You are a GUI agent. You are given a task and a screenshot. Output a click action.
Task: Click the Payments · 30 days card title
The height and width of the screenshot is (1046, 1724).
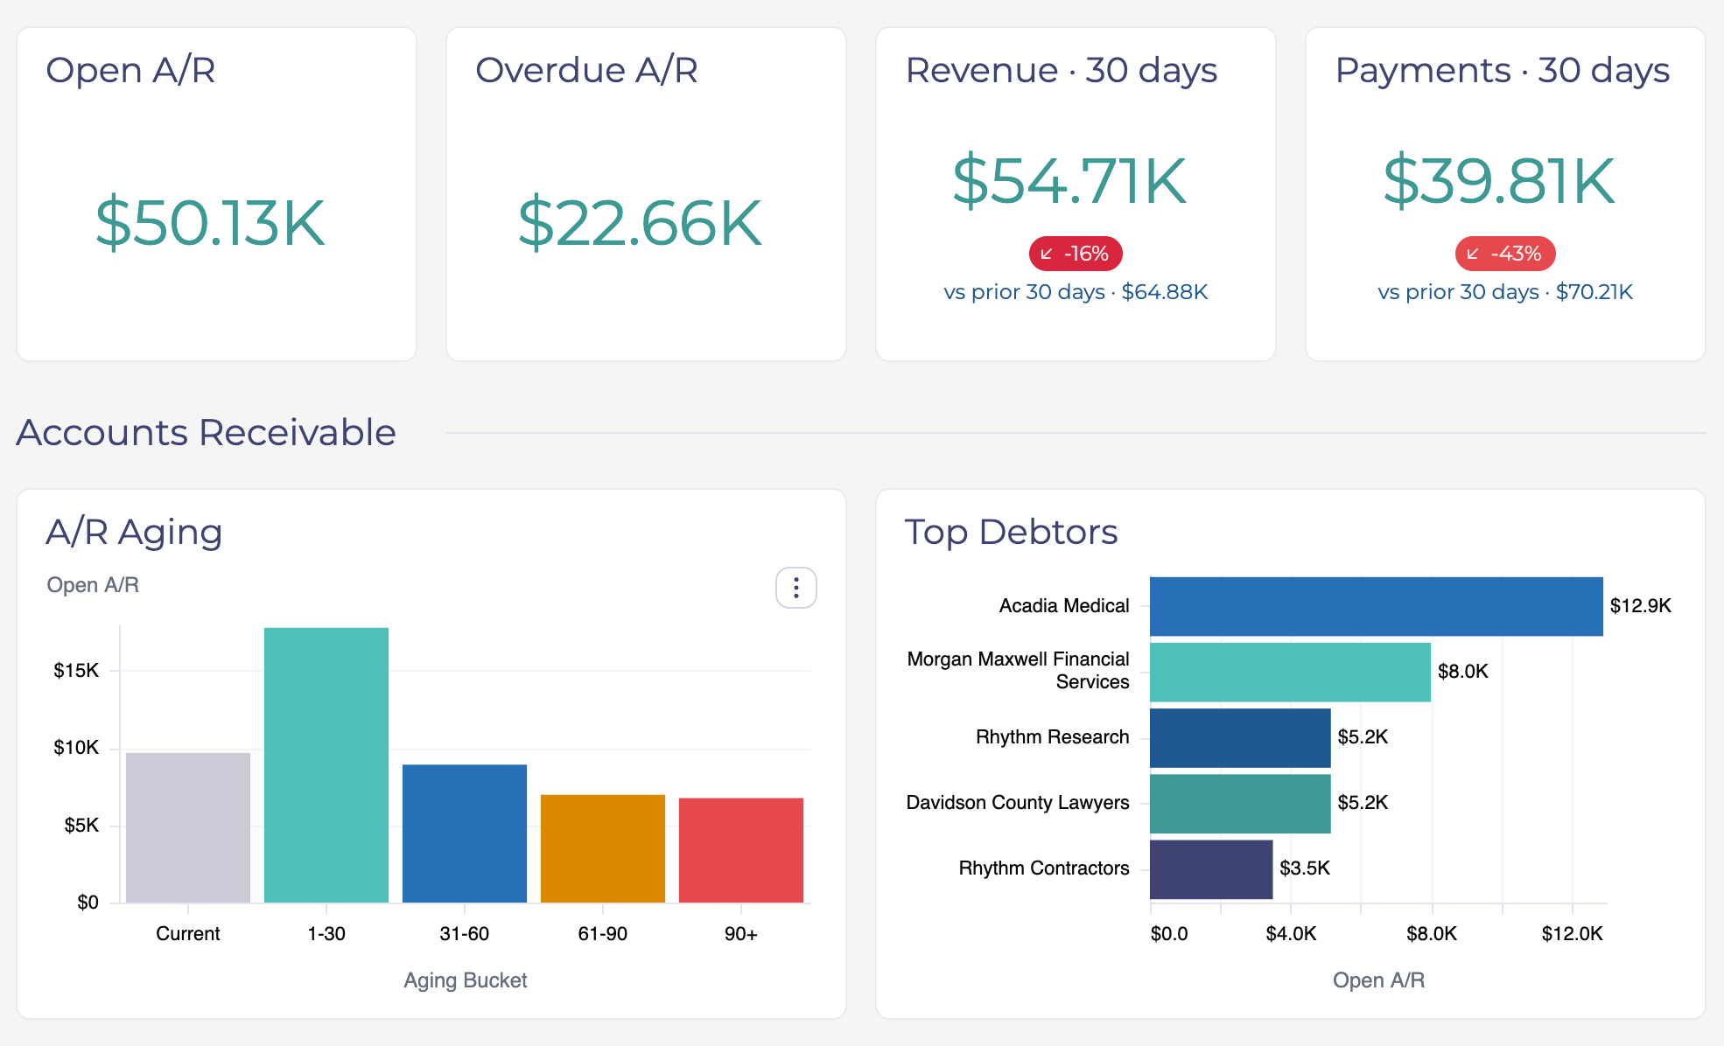(1503, 70)
